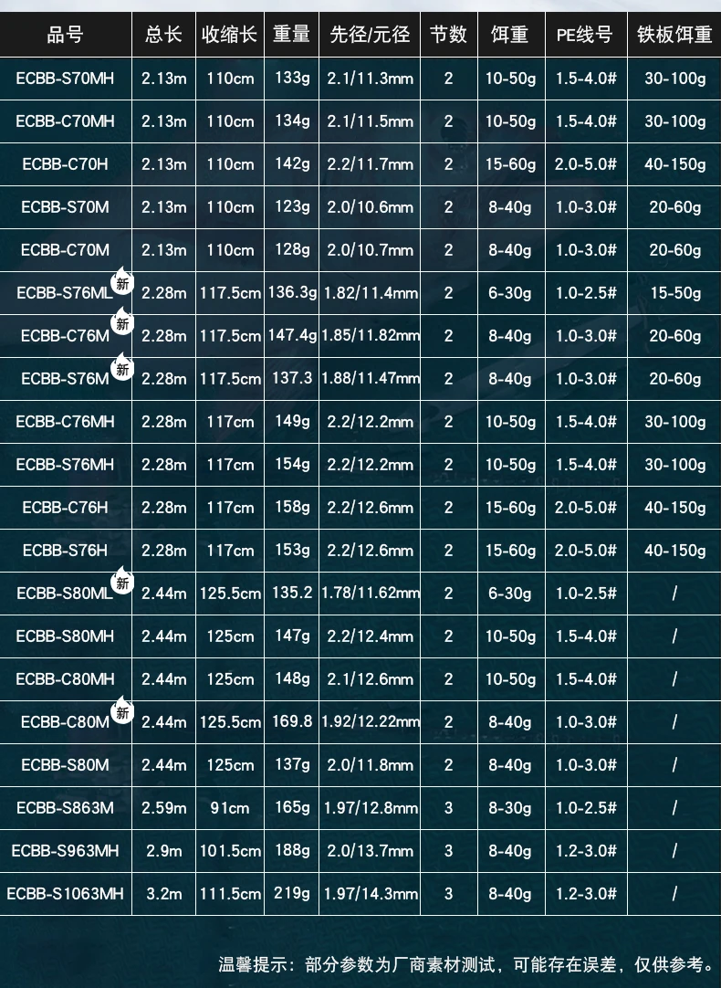The height and width of the screenshot is (988, 721).
Task: Select the ECBB-C70H model name
Action: point(65,164)
